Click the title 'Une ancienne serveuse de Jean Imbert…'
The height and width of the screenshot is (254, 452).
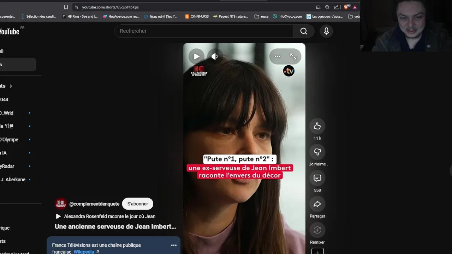[x=115, y=226]
